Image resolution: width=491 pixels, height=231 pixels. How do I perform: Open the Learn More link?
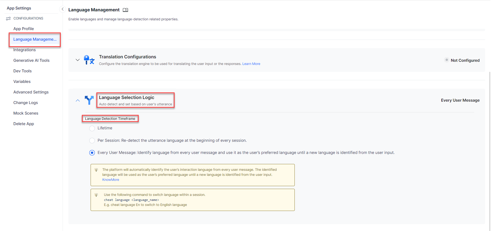pos(251,64)
